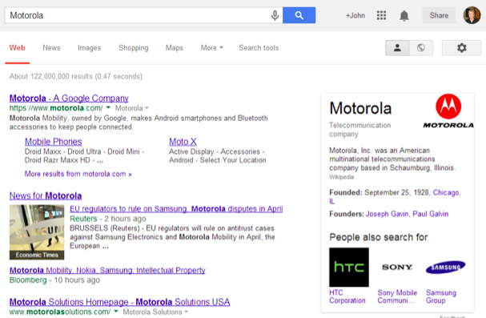The width and height of the screenshot is (486, 318).
Task: Click the 'Telecommunication company' subtitle text
Action: click(359, 130)
